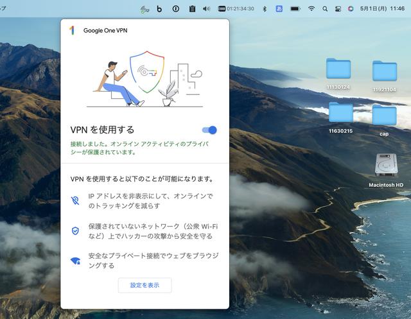The height and width of the screenshot is (319, 411).
Task: Click the IP アドレスを非表示にして description text
Action: click(150, 201)
